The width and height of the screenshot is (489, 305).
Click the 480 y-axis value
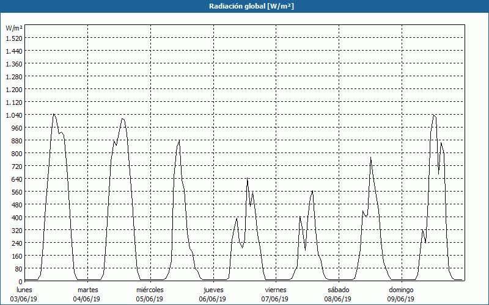pyautogui.click(x=17, y=205)
